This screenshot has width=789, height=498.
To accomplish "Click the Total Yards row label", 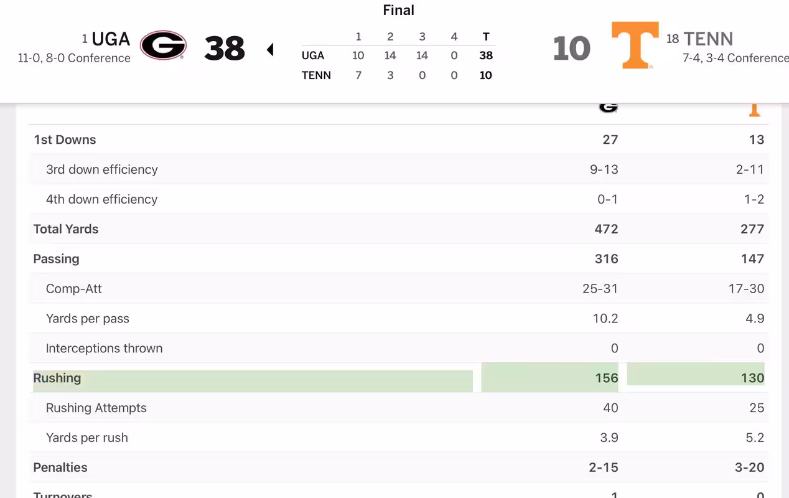I will 66,229.
